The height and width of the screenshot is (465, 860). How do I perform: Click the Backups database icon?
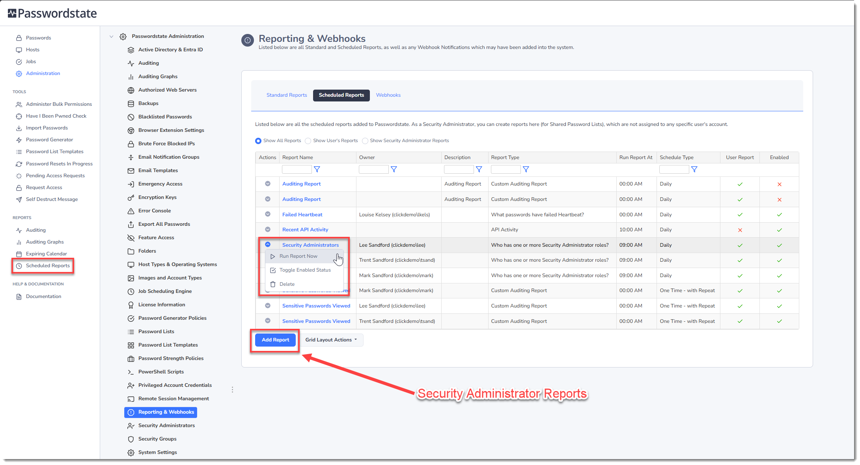(131, 103)
